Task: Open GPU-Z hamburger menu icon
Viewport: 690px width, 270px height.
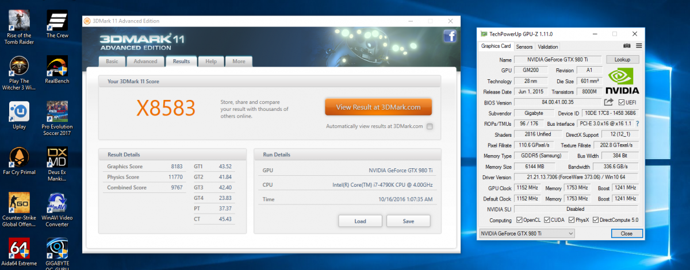Action: point(638,46)
